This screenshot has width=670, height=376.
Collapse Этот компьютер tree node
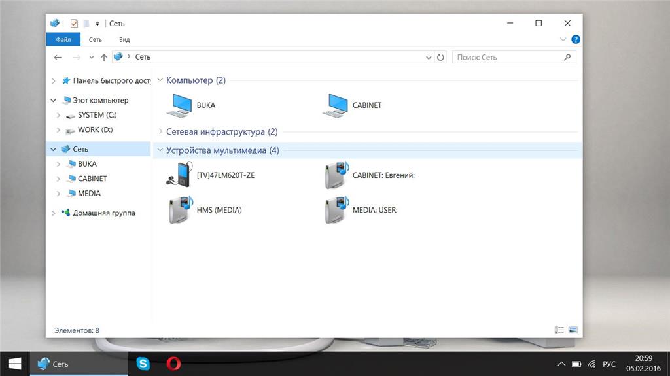pos(54,101)
